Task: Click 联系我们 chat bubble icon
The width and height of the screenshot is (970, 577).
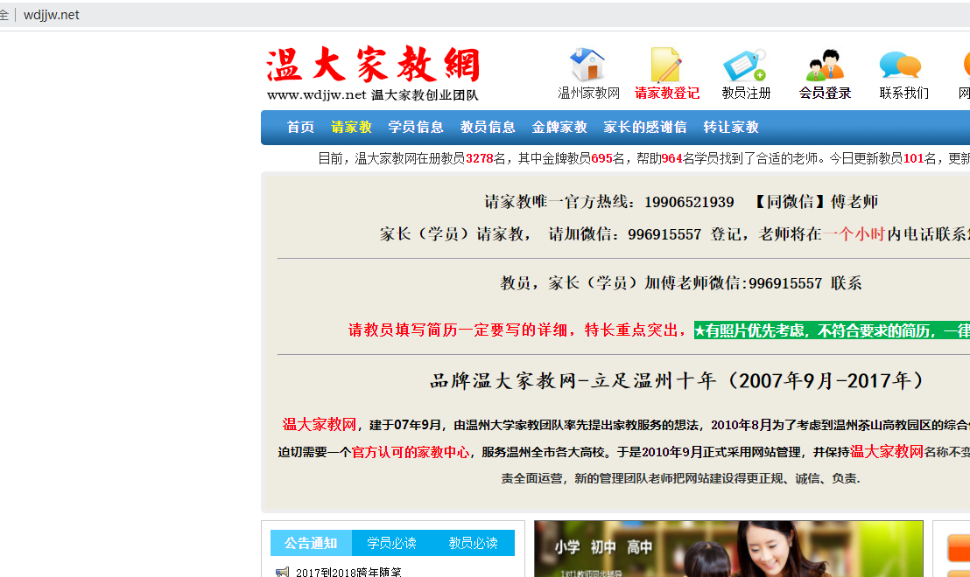Action: pyautogui.click(x=902, y=66)
